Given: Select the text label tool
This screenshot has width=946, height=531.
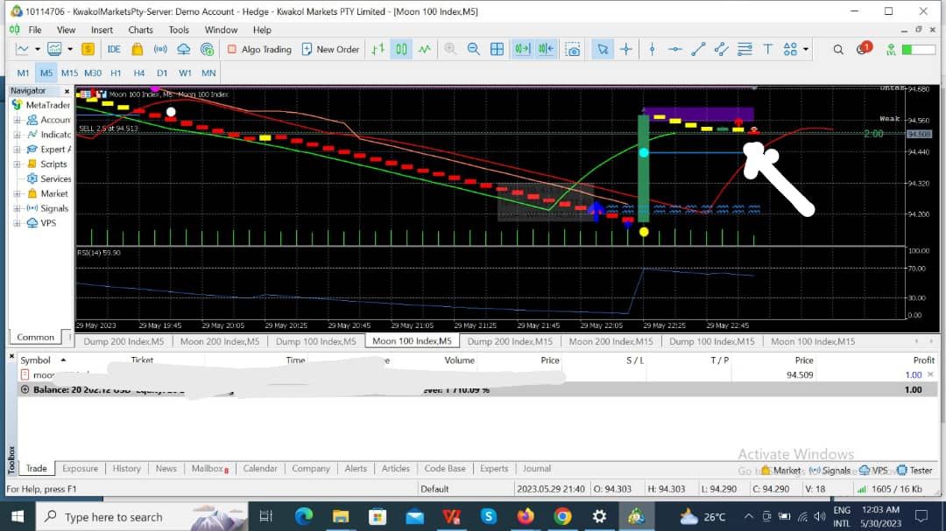Looking at the screenshot, I should click(767, 49).
